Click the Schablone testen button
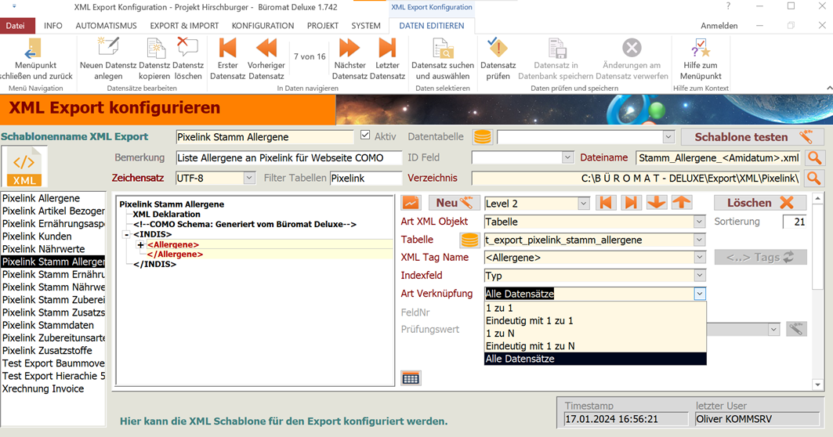 point(752,137)
